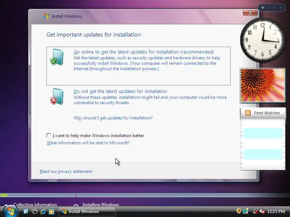Viewport: 290px width, 217px height.
Task: Click the flower slideshow gadget picture
Action: (x=262, y=85)
